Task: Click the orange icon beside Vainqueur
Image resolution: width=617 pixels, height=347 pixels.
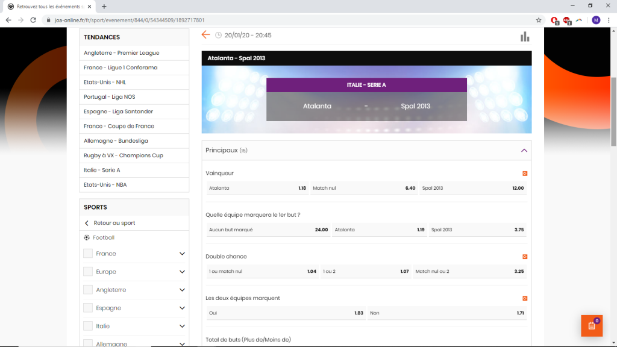Action: (x=525, y=173)
